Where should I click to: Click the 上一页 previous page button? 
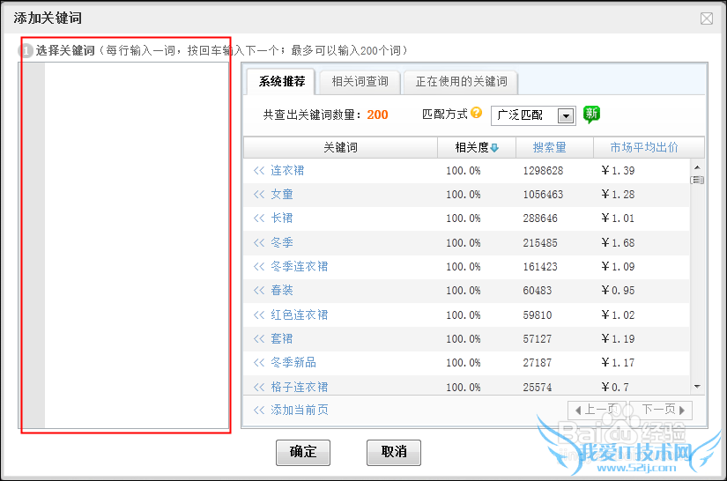pos(597,411)
